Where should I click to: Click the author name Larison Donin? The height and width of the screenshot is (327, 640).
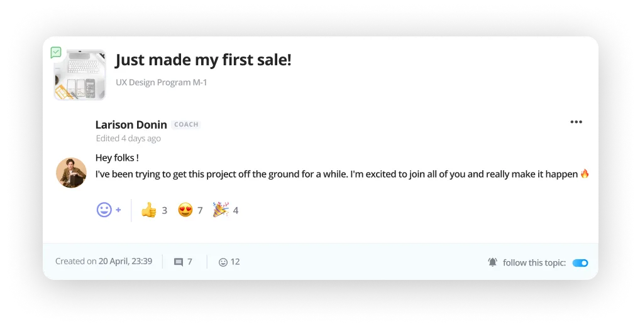point(131,124)
